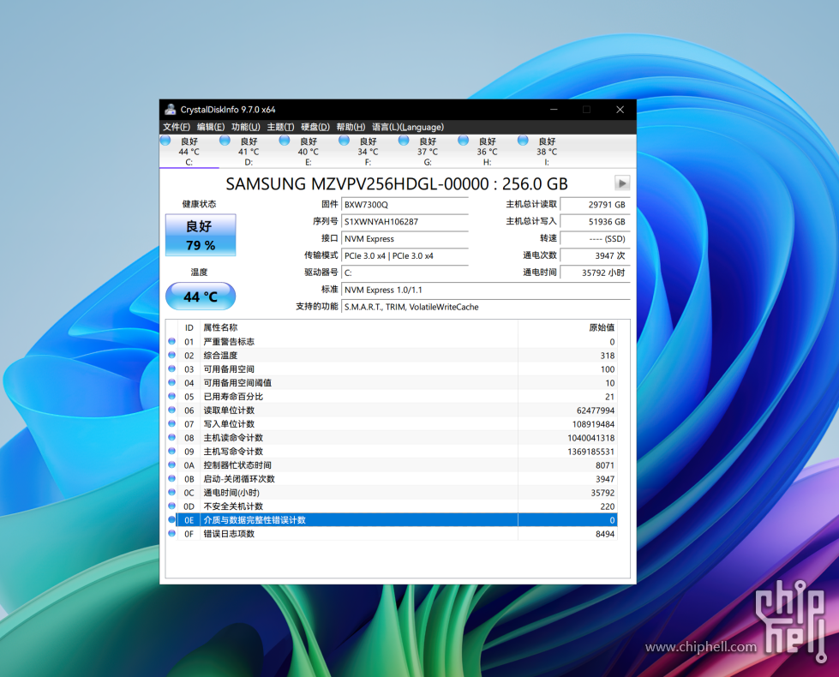Select drive H: health status icon

coord(464,141)
